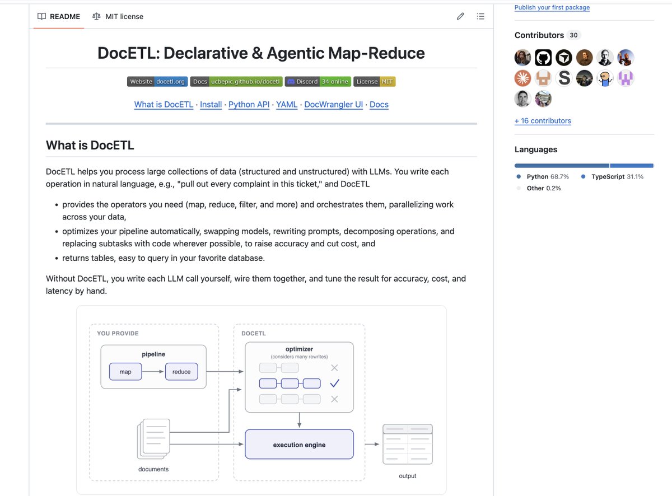Click the GitHub Octocat contributor avatar

(x=543, y=58)
